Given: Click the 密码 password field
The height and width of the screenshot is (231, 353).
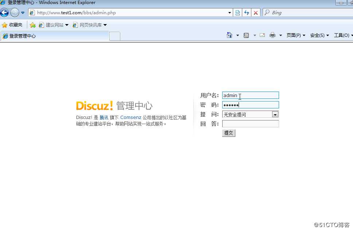Looking at the screenshot, I should click(251, 105).
